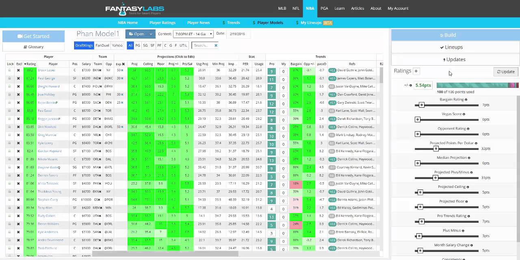The width and height of the screenshot is (520, 260).
Task: Show the Opponent Rating info icon
Action: coord(468,129)
